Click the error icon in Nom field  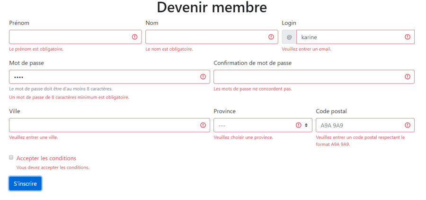tap(271, 37)
